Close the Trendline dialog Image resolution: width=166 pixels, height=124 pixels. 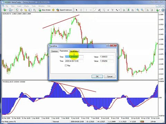113,45
